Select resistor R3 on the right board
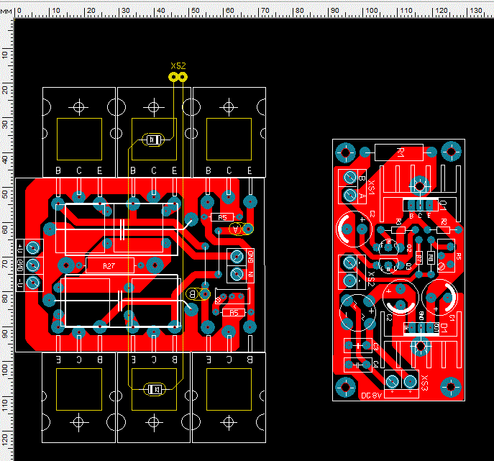This screenshot has width=494, height=461. click(398, 229)
